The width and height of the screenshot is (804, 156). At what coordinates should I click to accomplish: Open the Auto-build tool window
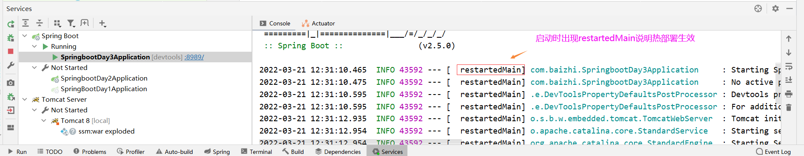174,151
